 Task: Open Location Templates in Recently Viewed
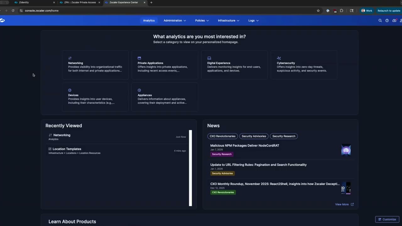point(117,151)
